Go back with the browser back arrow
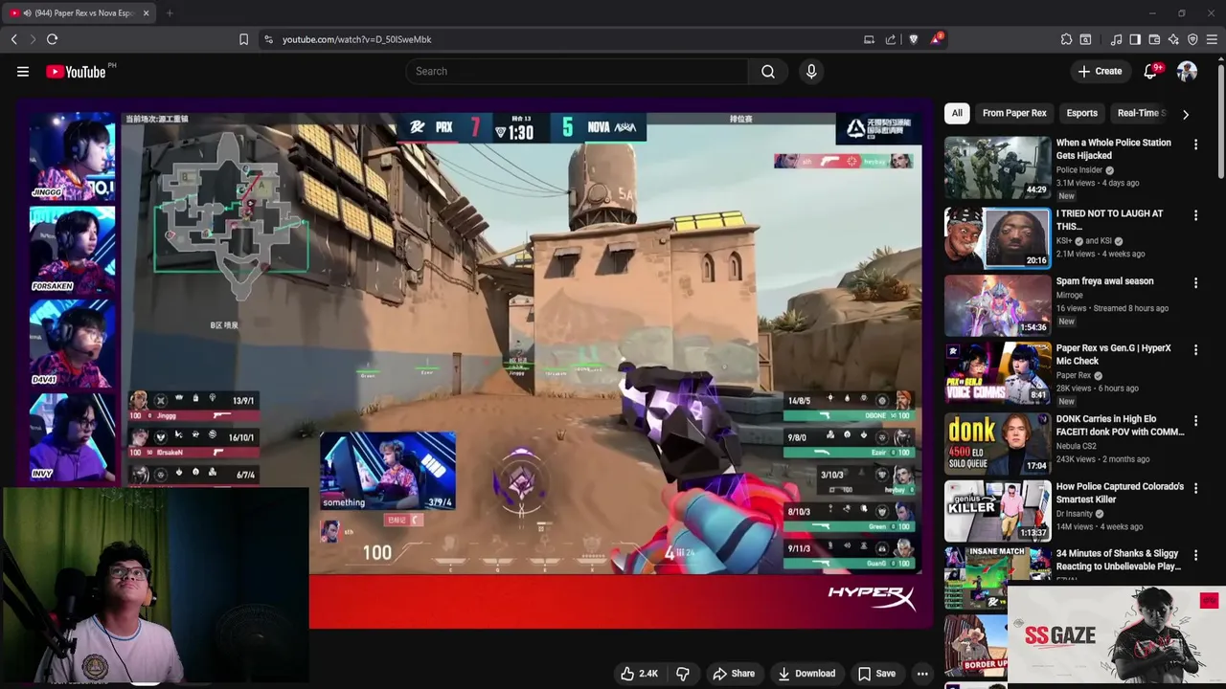1226x689 pixels. point(13,39)
